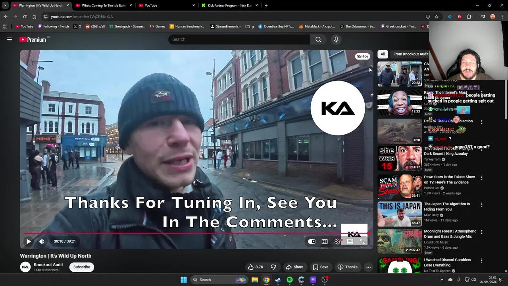508x286 pixels.
Task: Open options for Moonlight Forest video
Action: point(482,232)
